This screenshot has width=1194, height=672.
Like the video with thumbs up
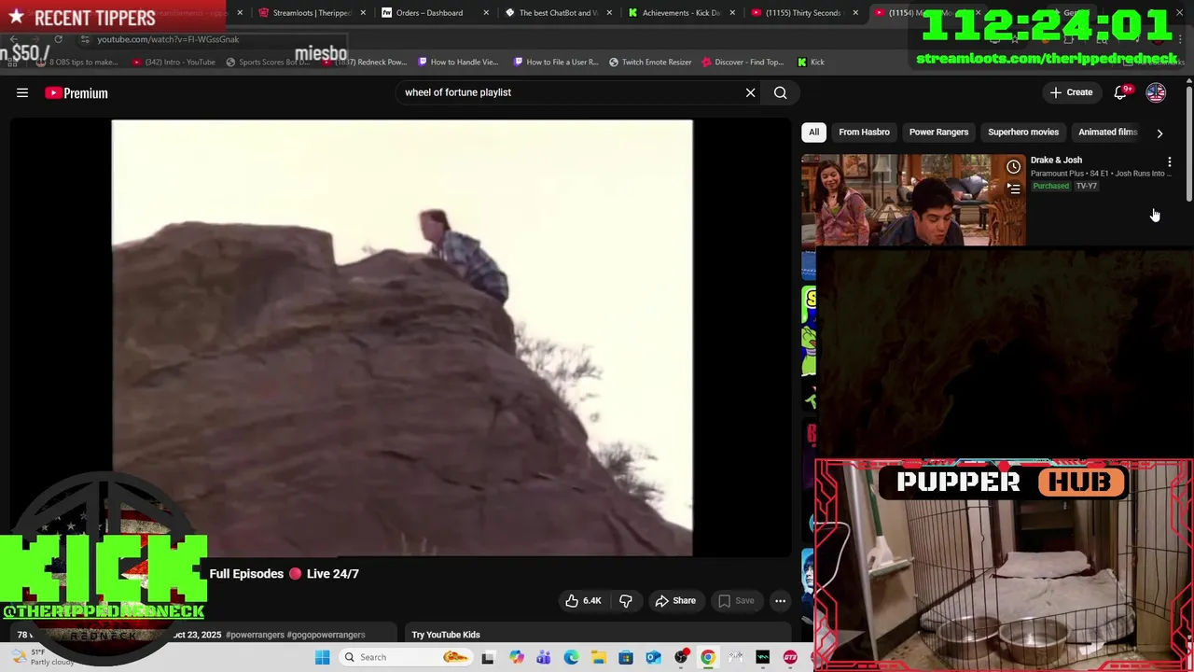point(583,600)
